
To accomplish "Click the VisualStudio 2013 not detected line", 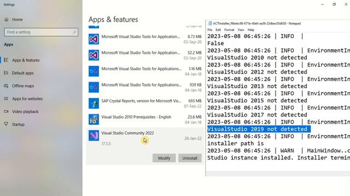I will tap(257, 86).
